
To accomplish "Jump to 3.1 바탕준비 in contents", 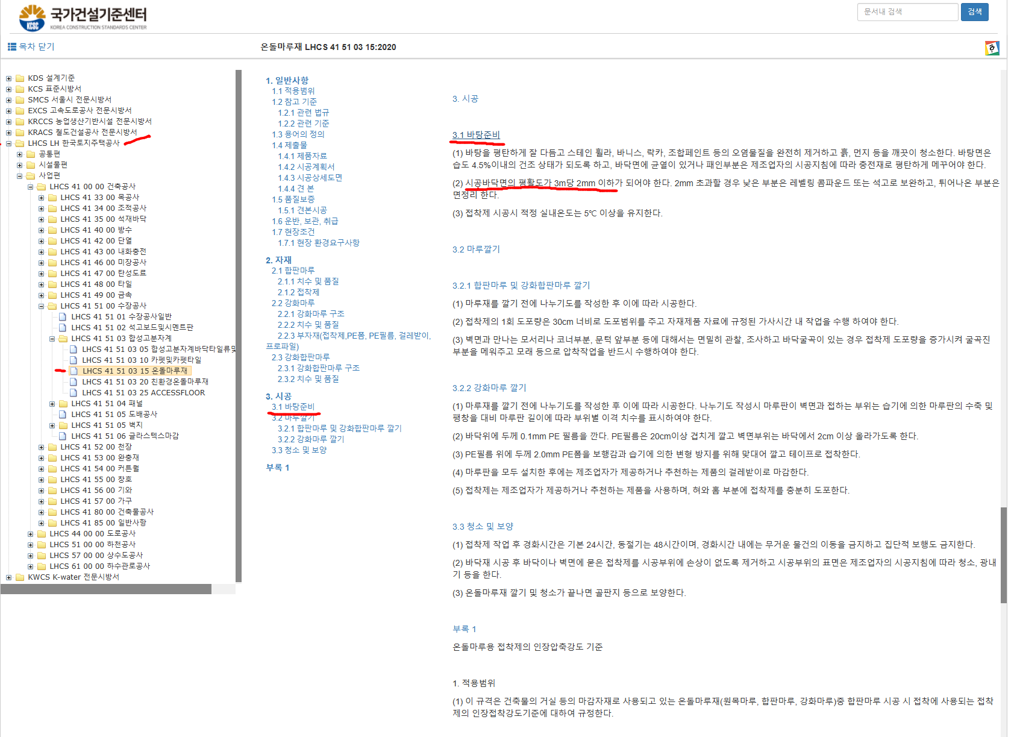I will (x=293, y=407).
